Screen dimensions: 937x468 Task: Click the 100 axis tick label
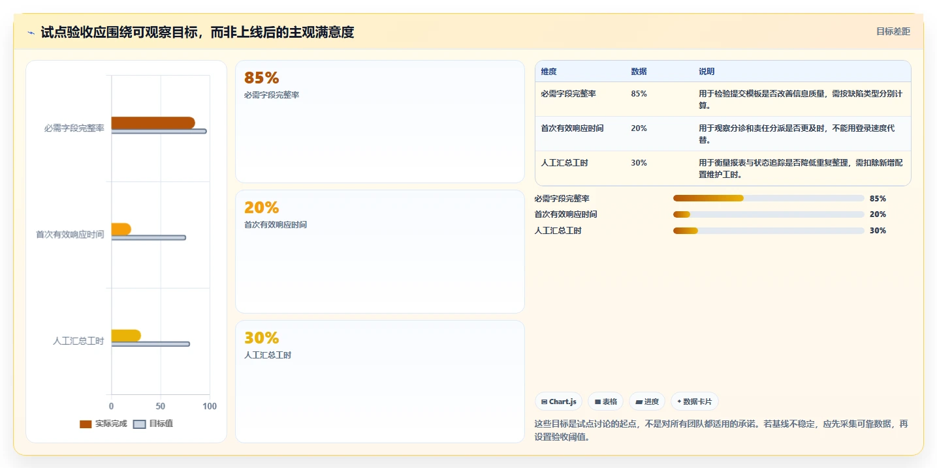[x=210, y=406]
